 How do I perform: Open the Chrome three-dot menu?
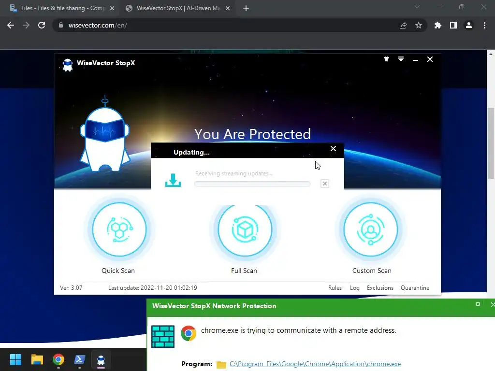pyautogui.click(x=484, y=25)
